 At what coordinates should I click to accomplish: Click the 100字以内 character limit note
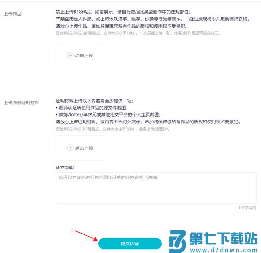tap(247, 208)
